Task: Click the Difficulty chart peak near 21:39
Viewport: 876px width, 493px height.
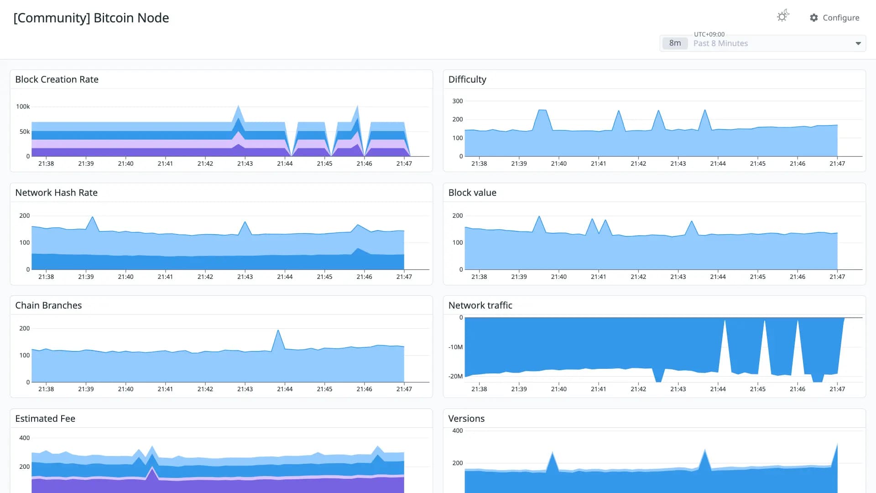Action: click(542, 114)
